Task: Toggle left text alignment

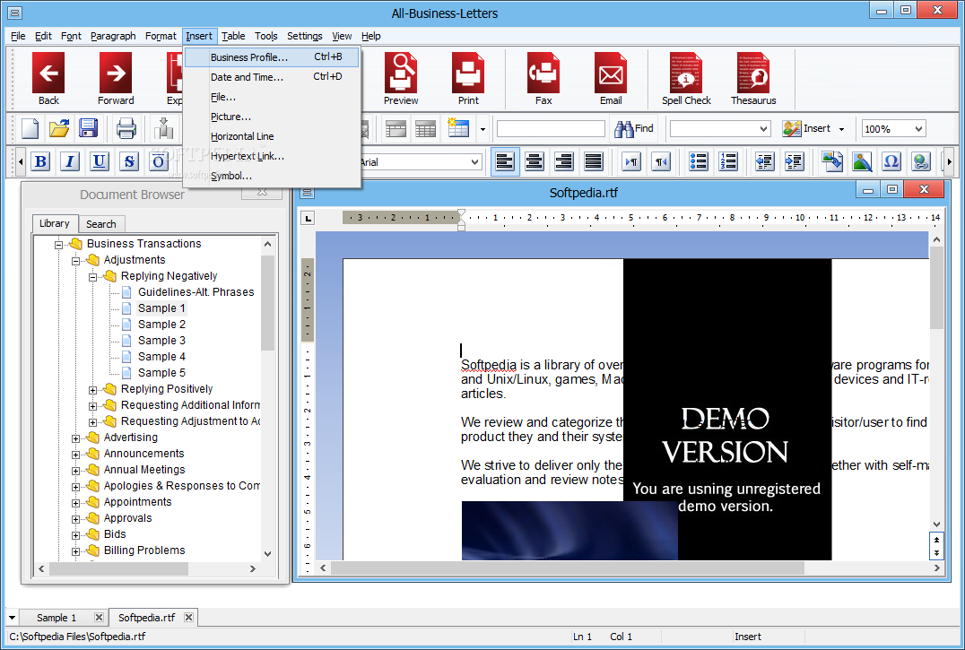Action: click(505, 161)
